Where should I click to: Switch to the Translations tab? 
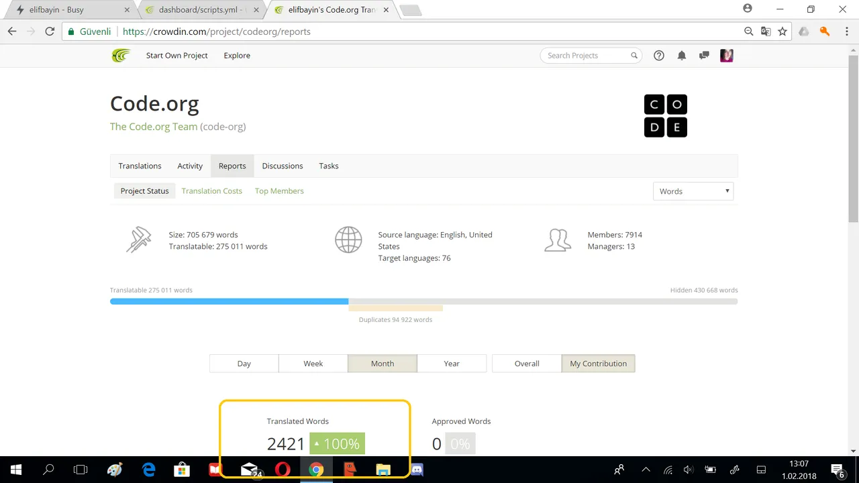pos(140,166)
